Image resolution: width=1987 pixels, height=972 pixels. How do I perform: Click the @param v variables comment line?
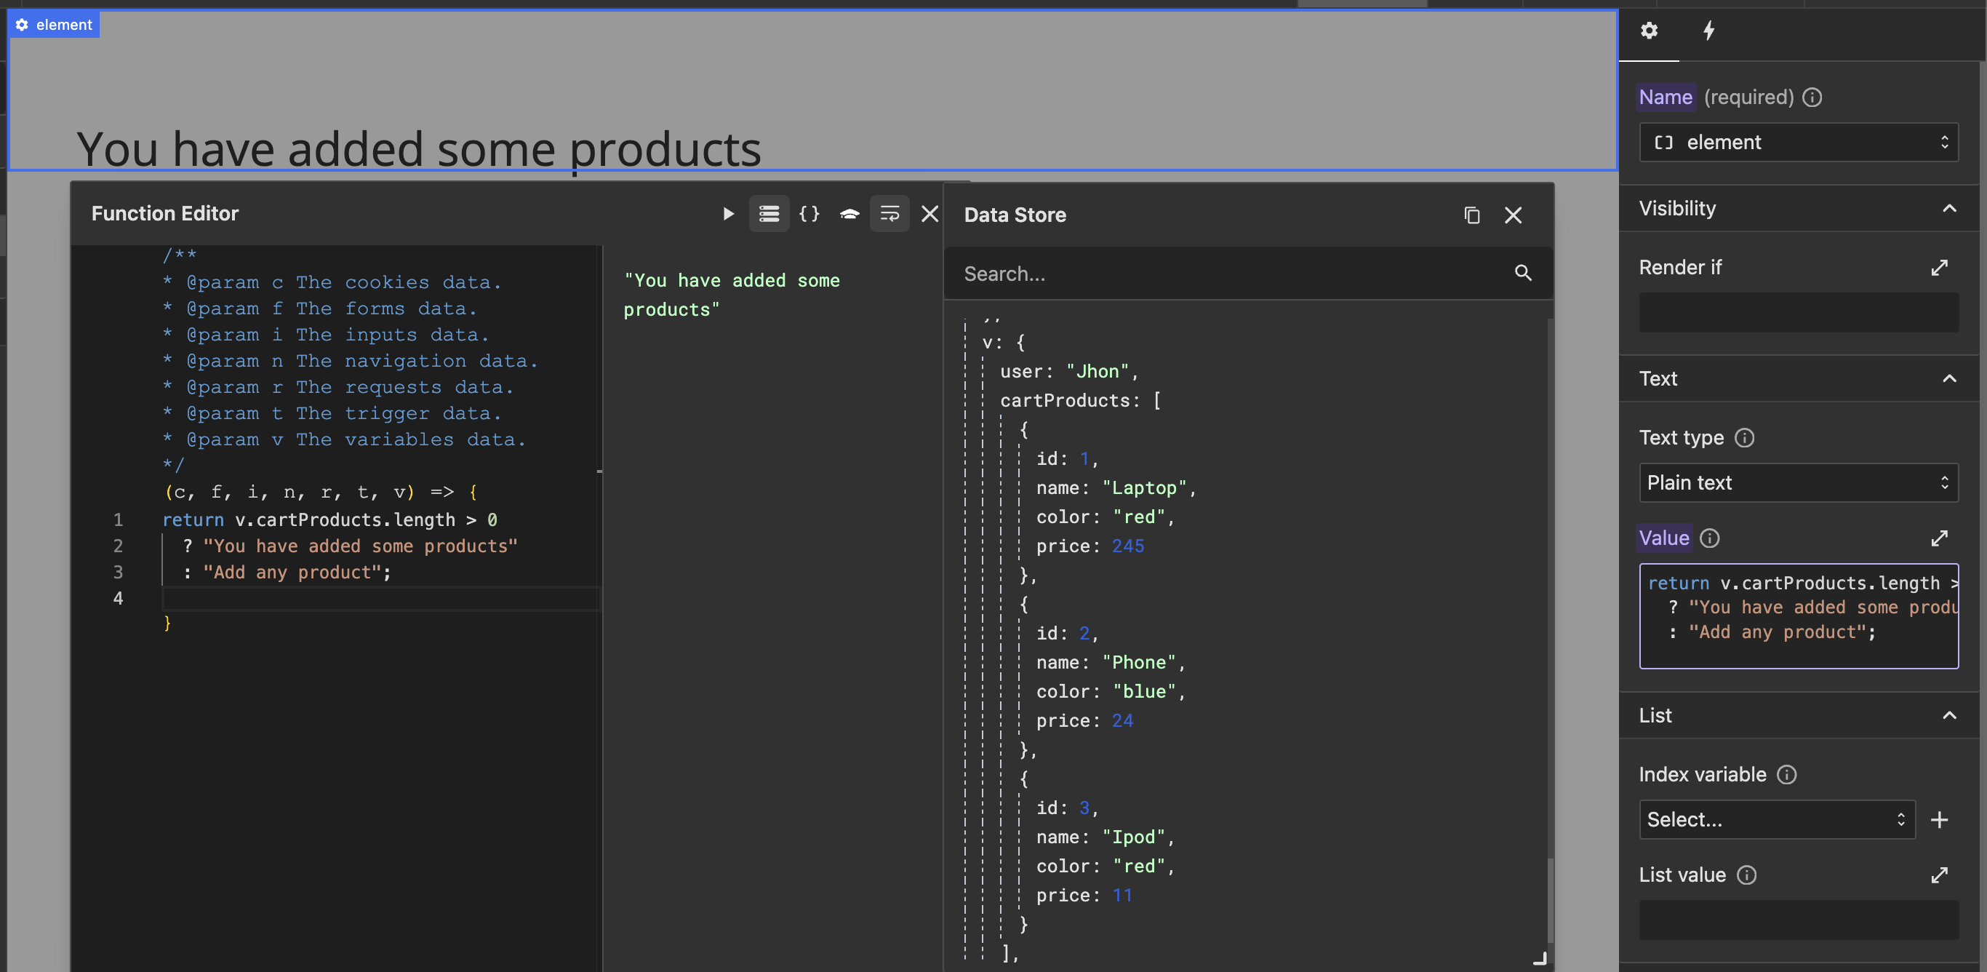tap(344, 439)
